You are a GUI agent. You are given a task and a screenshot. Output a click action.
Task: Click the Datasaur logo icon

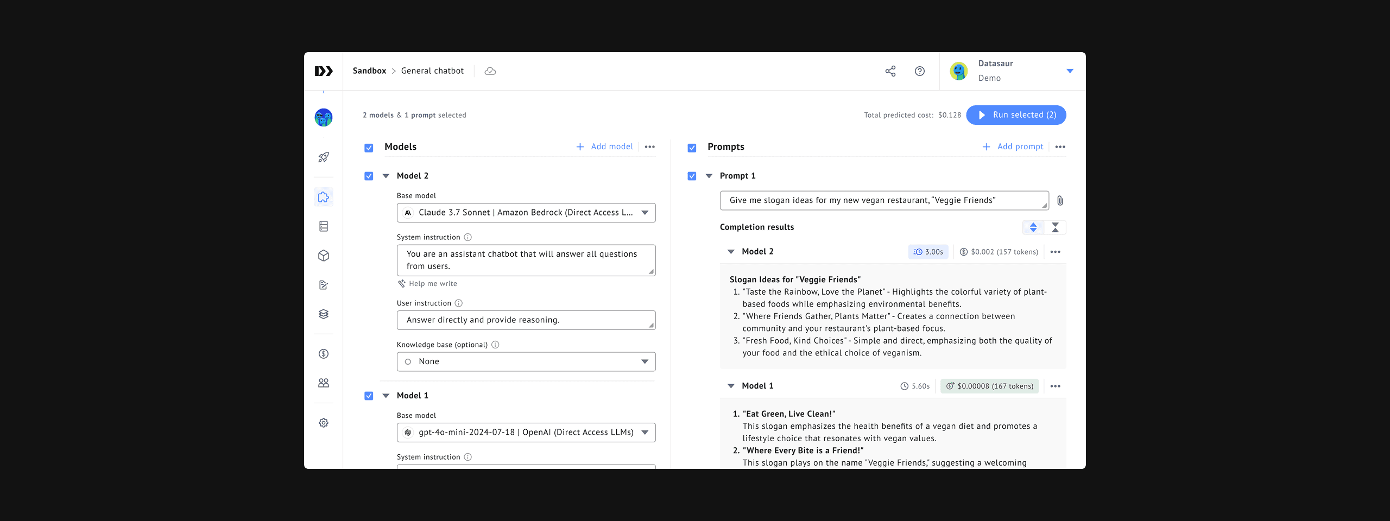click(324, 71)
